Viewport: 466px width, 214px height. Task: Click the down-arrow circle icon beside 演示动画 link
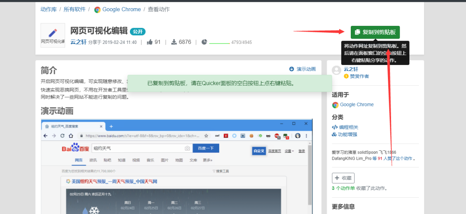(292, 69)
